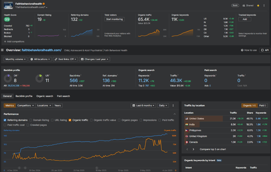271x172 pixels.
Task: Open the hamburger menu beside Overview
Action: pos(2,50)
